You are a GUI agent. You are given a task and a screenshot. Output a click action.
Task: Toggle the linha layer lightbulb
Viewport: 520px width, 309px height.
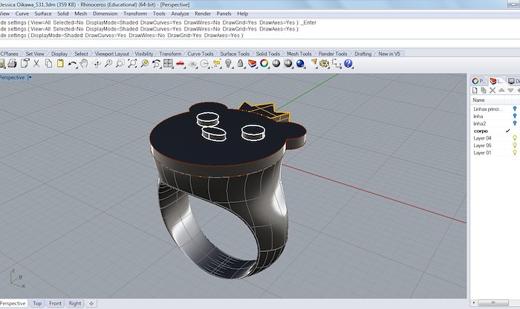(x=515, y=116)
